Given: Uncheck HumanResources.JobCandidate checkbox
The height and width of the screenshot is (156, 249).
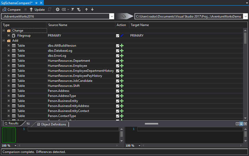Looking at the screenshot, I should tap(118, 81).
